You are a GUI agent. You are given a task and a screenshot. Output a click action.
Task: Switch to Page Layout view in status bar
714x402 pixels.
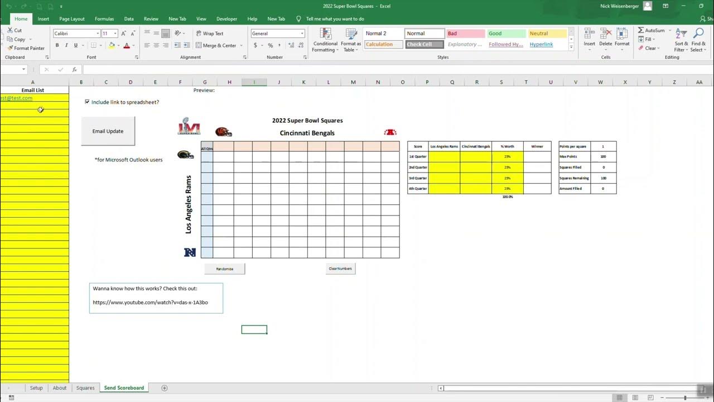(x=635, y=398)
